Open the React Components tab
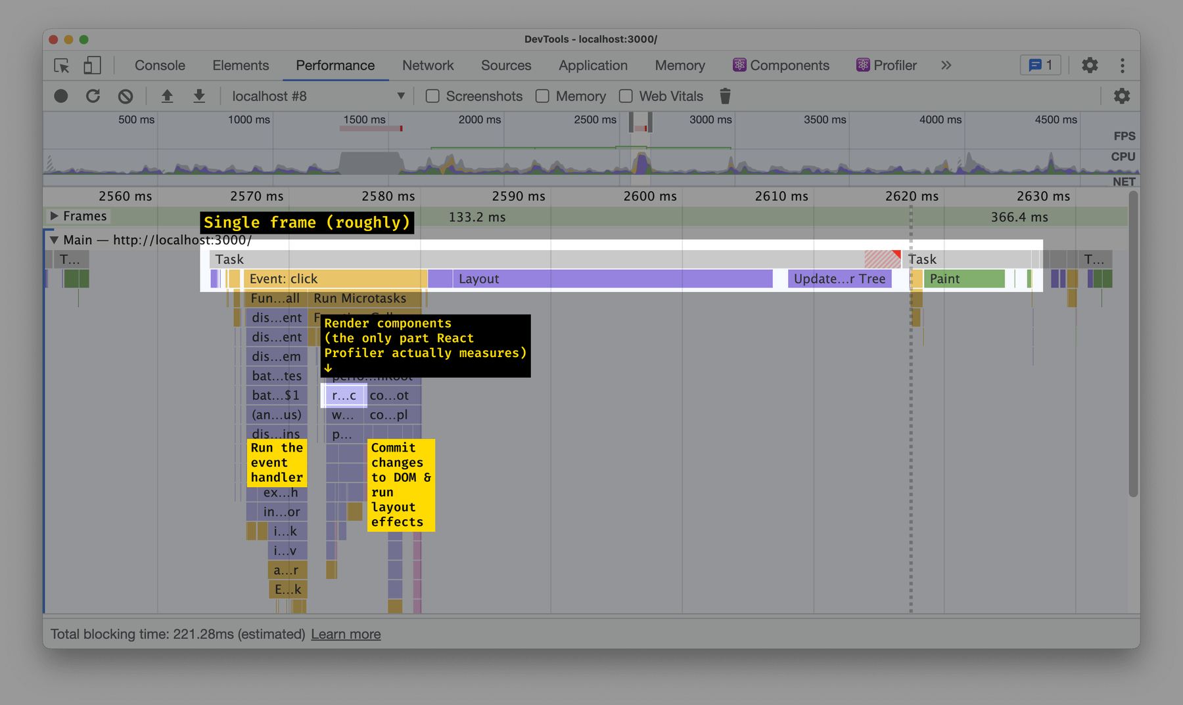This screenshot has height=705, width=1183. (x=781, y=66)
